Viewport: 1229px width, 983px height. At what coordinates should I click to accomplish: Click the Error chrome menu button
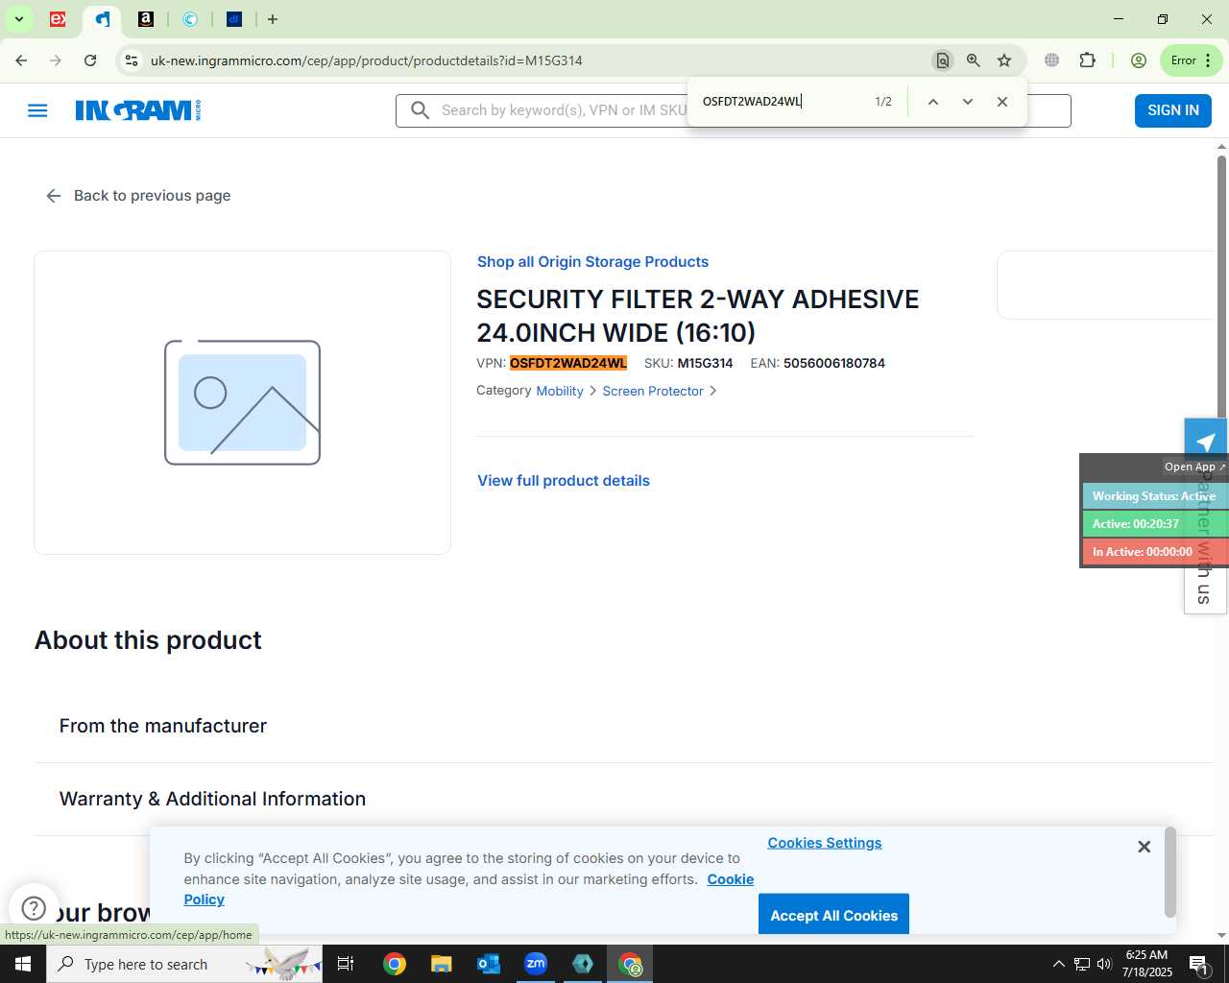click(1192, 60)
